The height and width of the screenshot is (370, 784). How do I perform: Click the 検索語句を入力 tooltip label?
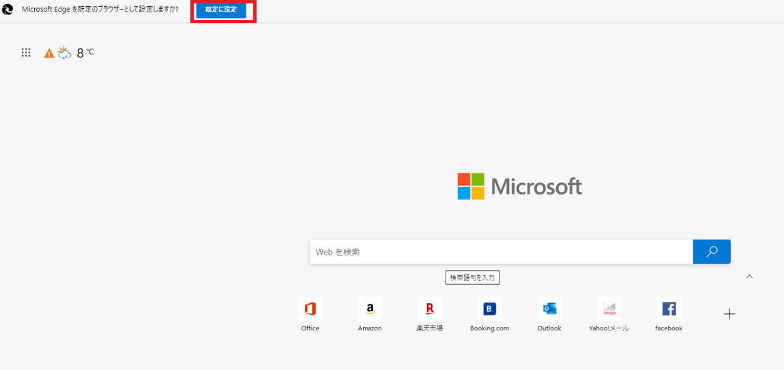pyautogui.click(x=473, y=277)
